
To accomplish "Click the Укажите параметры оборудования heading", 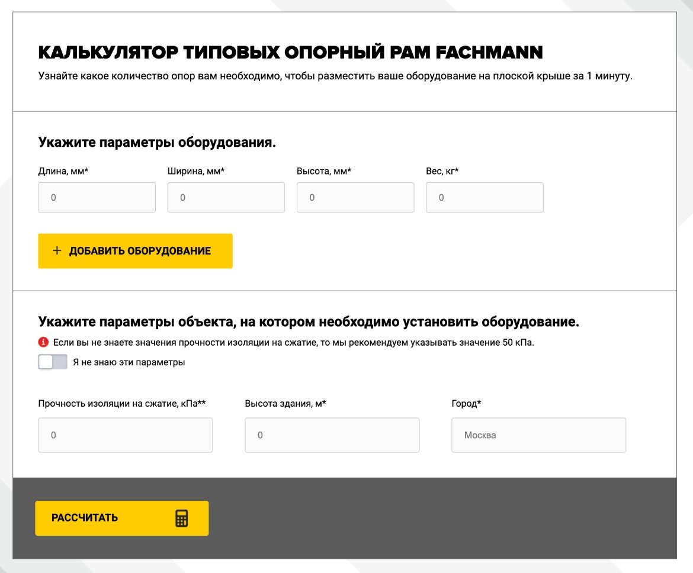I will [157, 142].
